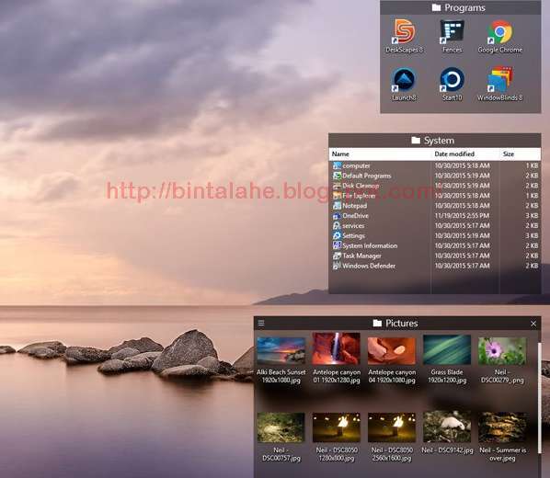The width and height of the screenshot is (550, 478).
Task: Click the Programs fence title text
Action: [x=464, y=7]
